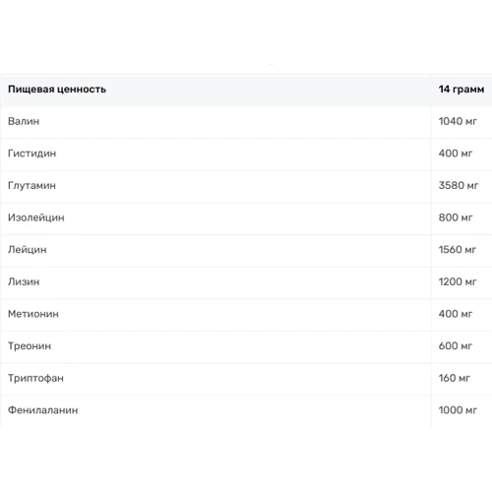492x492 pixels.
Task: Select the '1040 мг' value
Action: coord(458,121)
